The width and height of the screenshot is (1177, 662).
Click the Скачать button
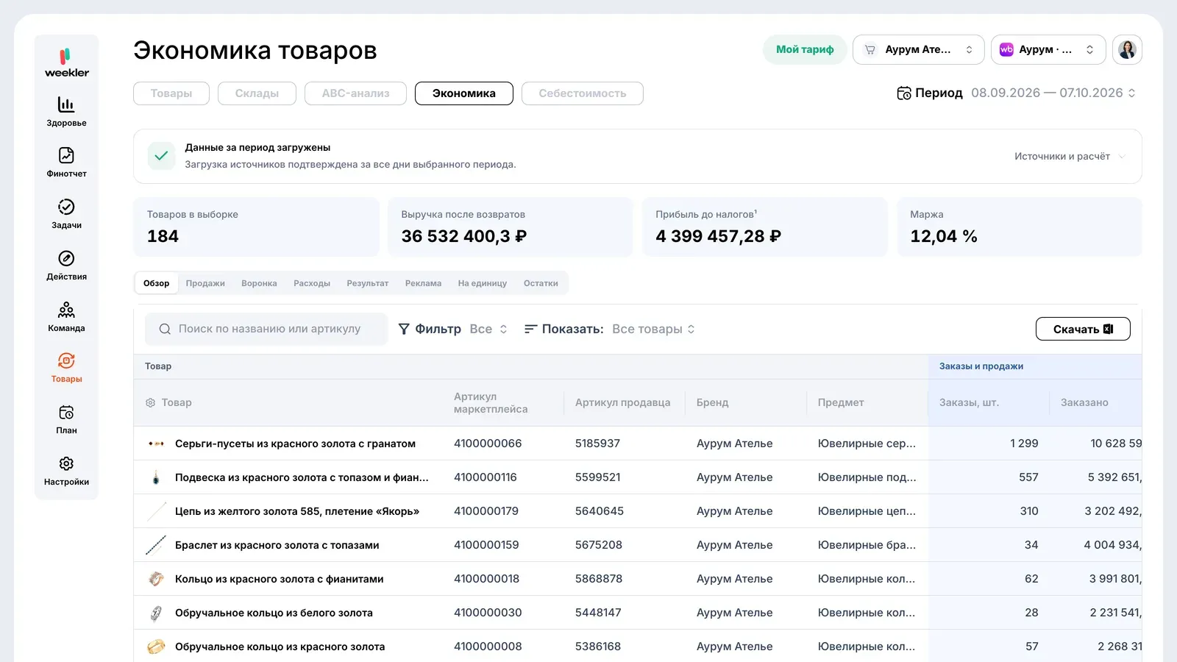point(1083,329)
